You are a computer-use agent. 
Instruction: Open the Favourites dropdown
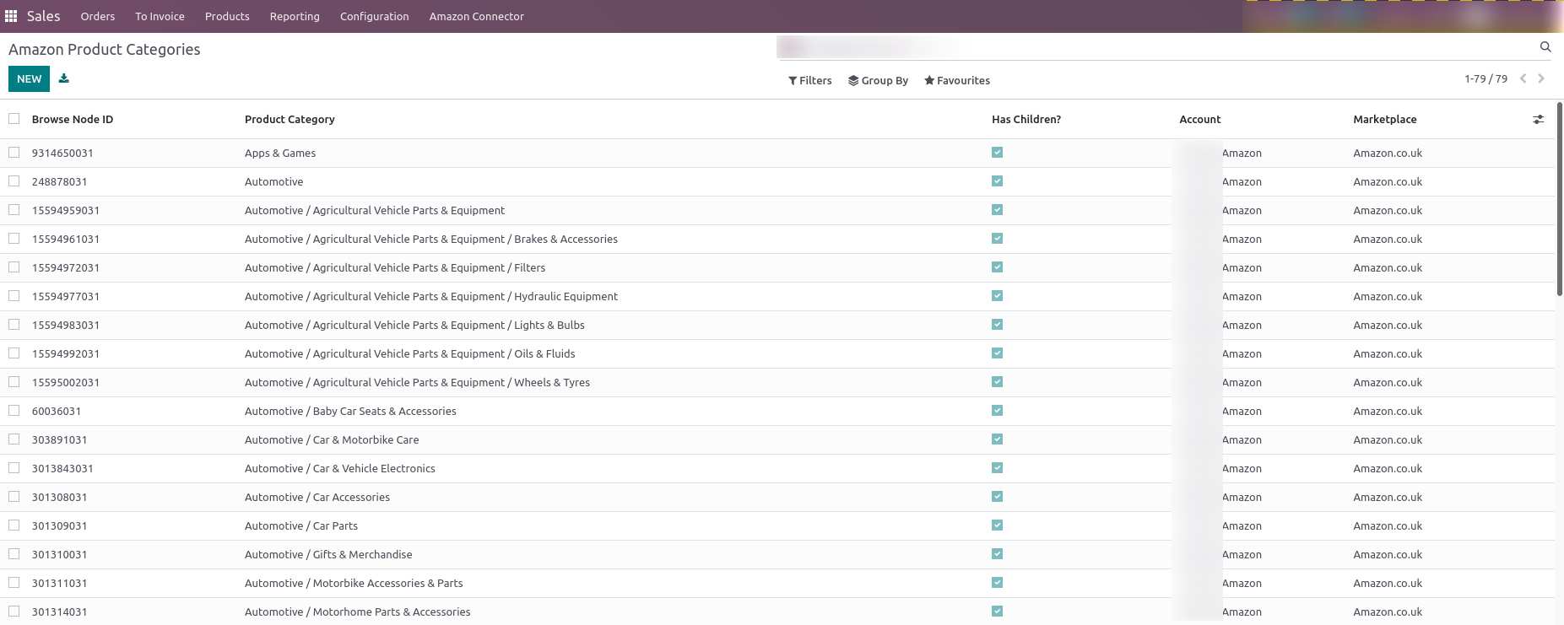[x=957, y=81]
